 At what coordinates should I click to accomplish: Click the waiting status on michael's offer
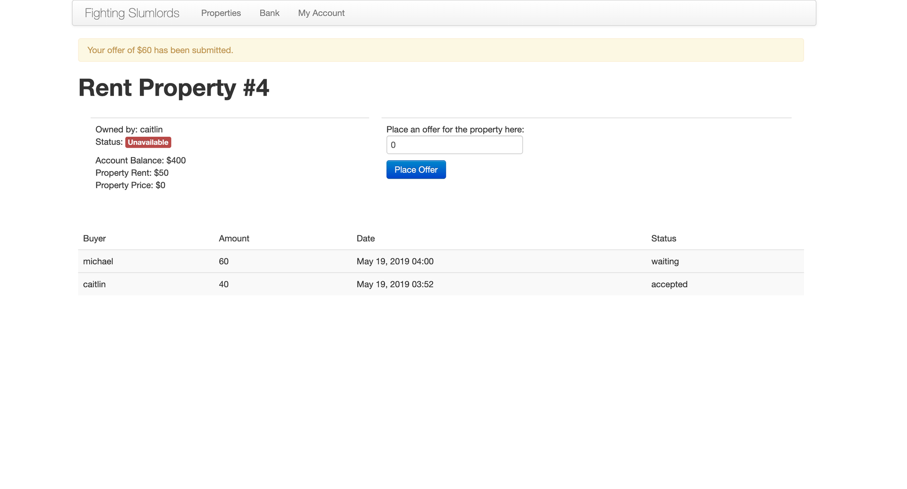coord(665,261)
